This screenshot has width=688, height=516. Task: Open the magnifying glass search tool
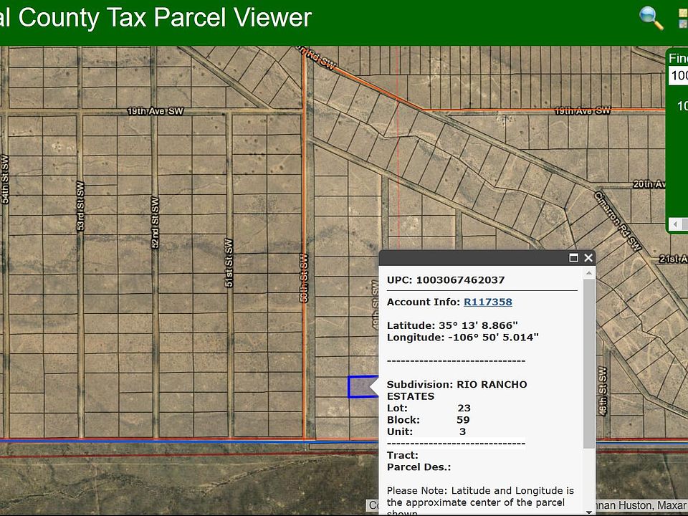point(651,18)
